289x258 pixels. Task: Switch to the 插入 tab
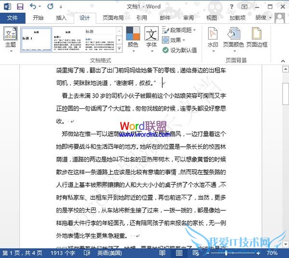click(61, 18)
